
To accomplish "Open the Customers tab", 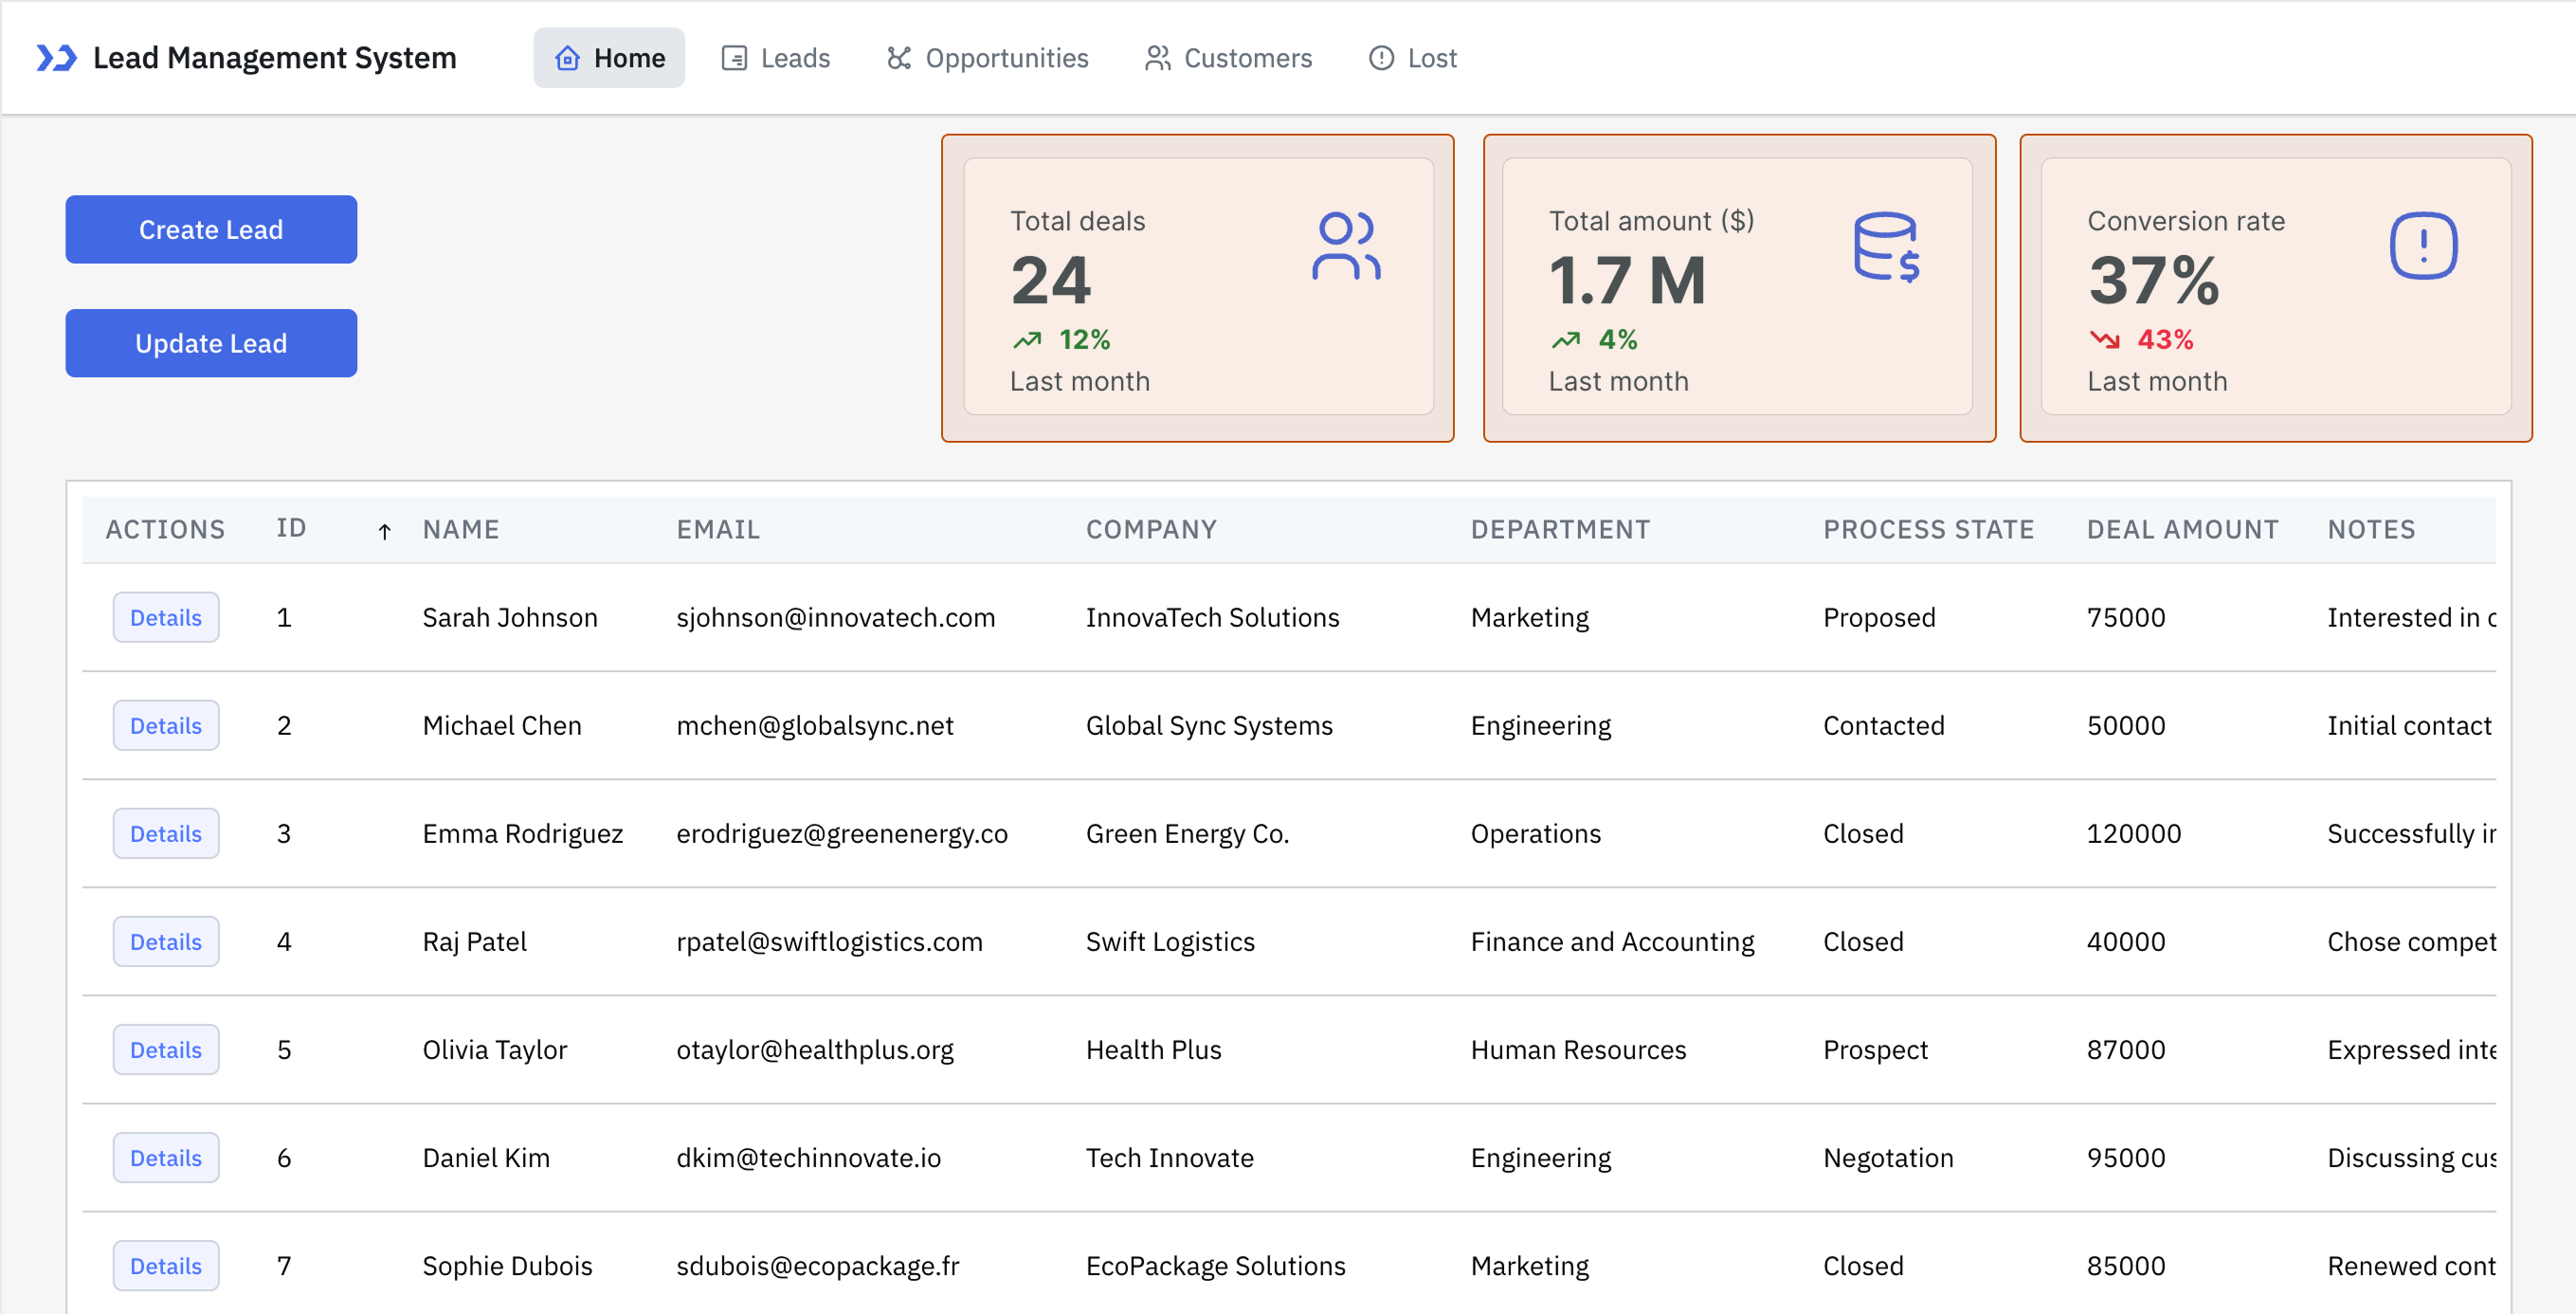I will point(1228,58).
